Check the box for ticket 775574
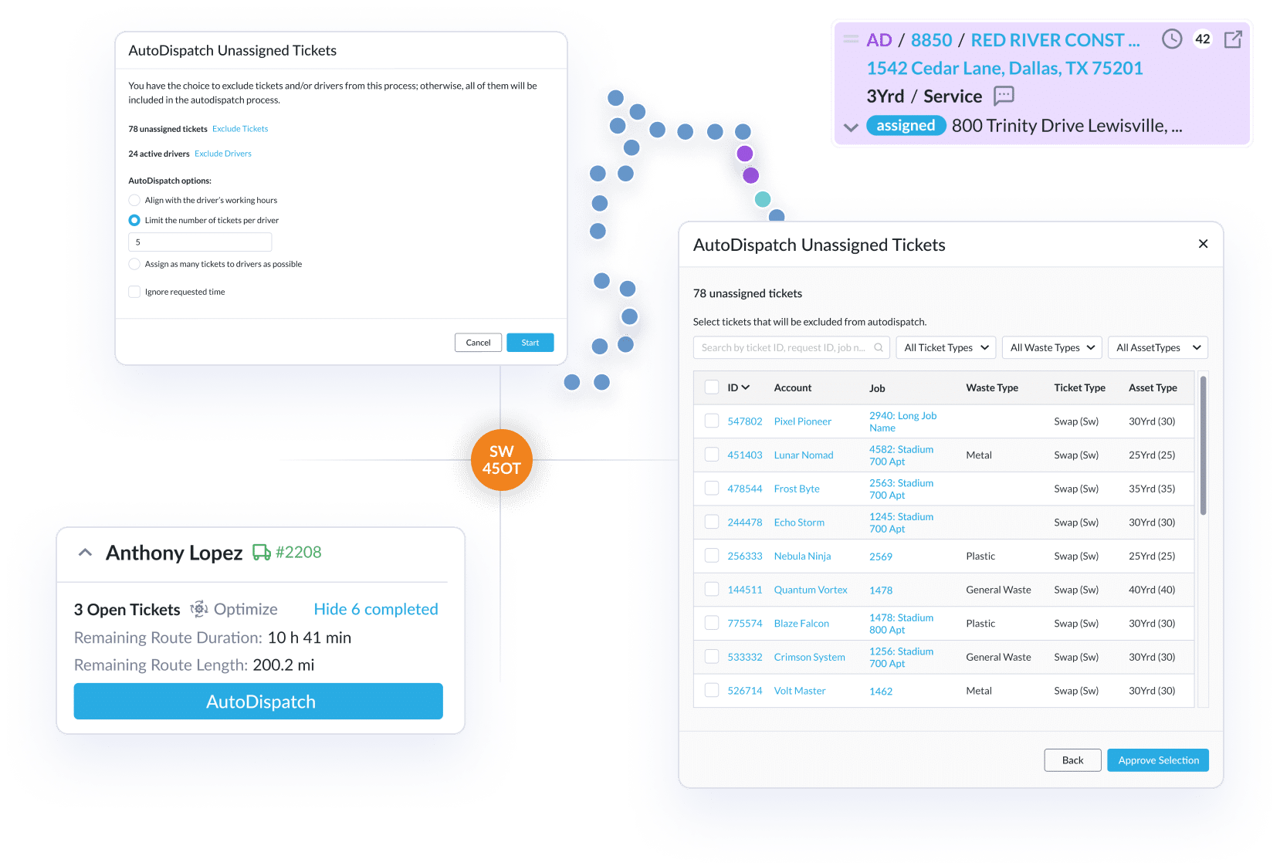The width and height of the screenshot is (1280, 866). [x=712, y=623]
